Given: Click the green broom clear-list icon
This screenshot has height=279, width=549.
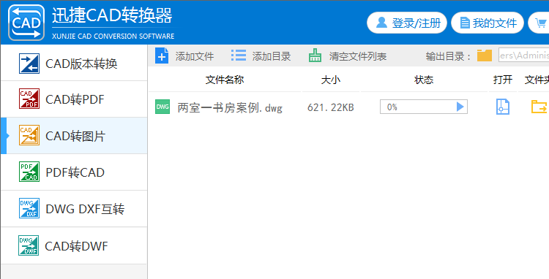Looking at the screenshot, I should tap(315, 56).
